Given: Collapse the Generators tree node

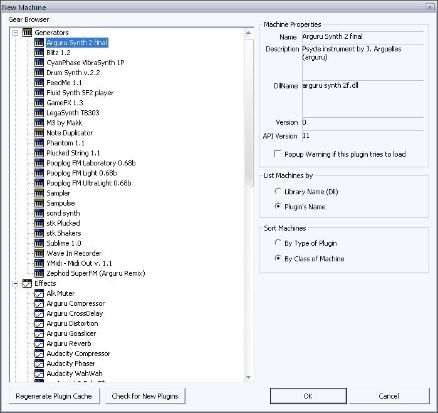Looking at the screenshot, I should 16,33.
